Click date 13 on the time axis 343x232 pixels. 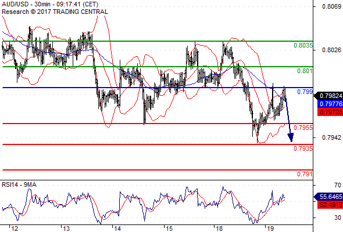pos(66,229)
